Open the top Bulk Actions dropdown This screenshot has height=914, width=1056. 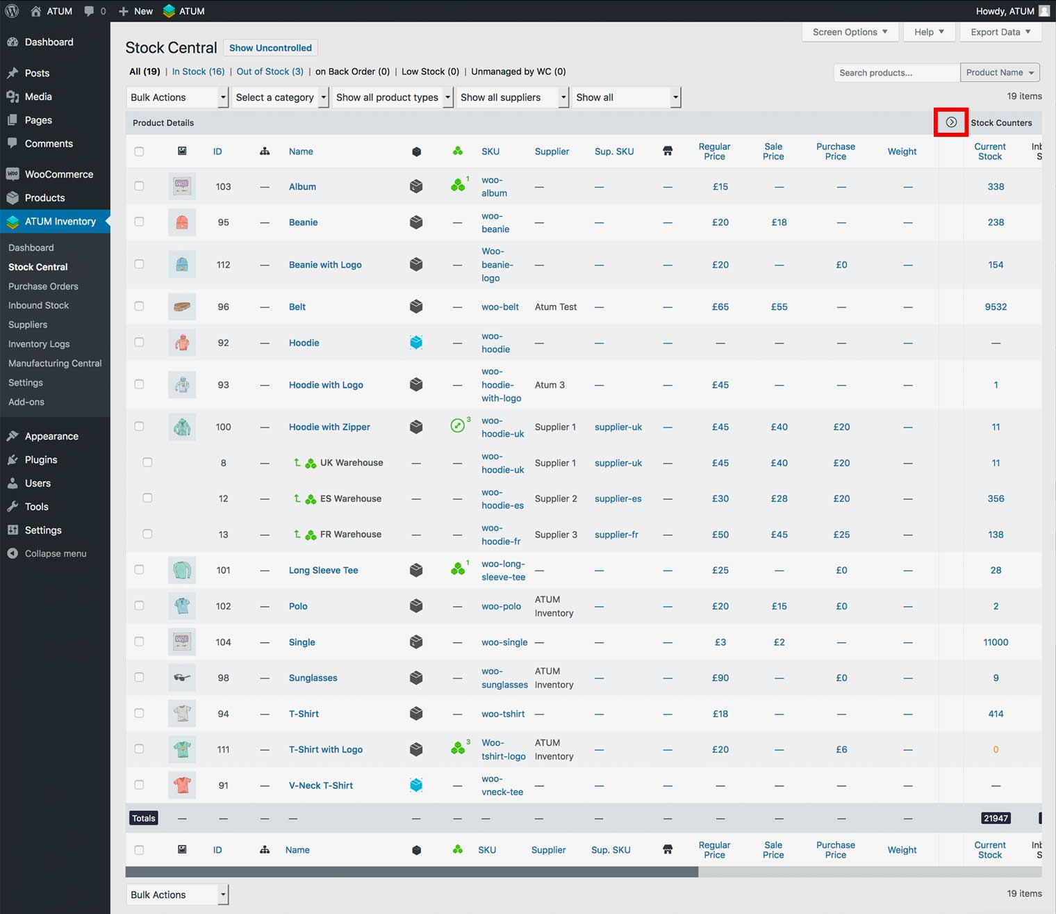click(178, 97)
